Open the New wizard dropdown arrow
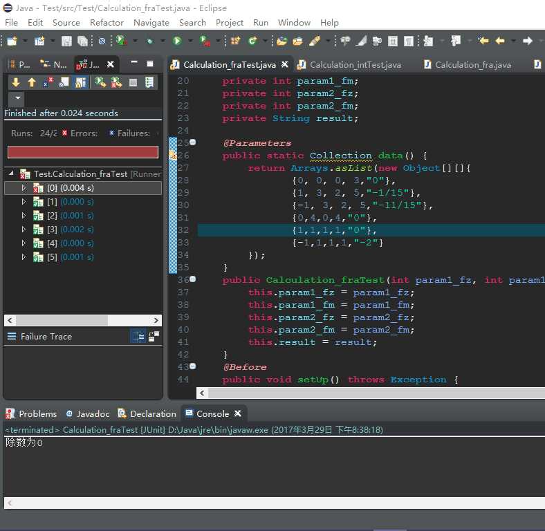 25,41
